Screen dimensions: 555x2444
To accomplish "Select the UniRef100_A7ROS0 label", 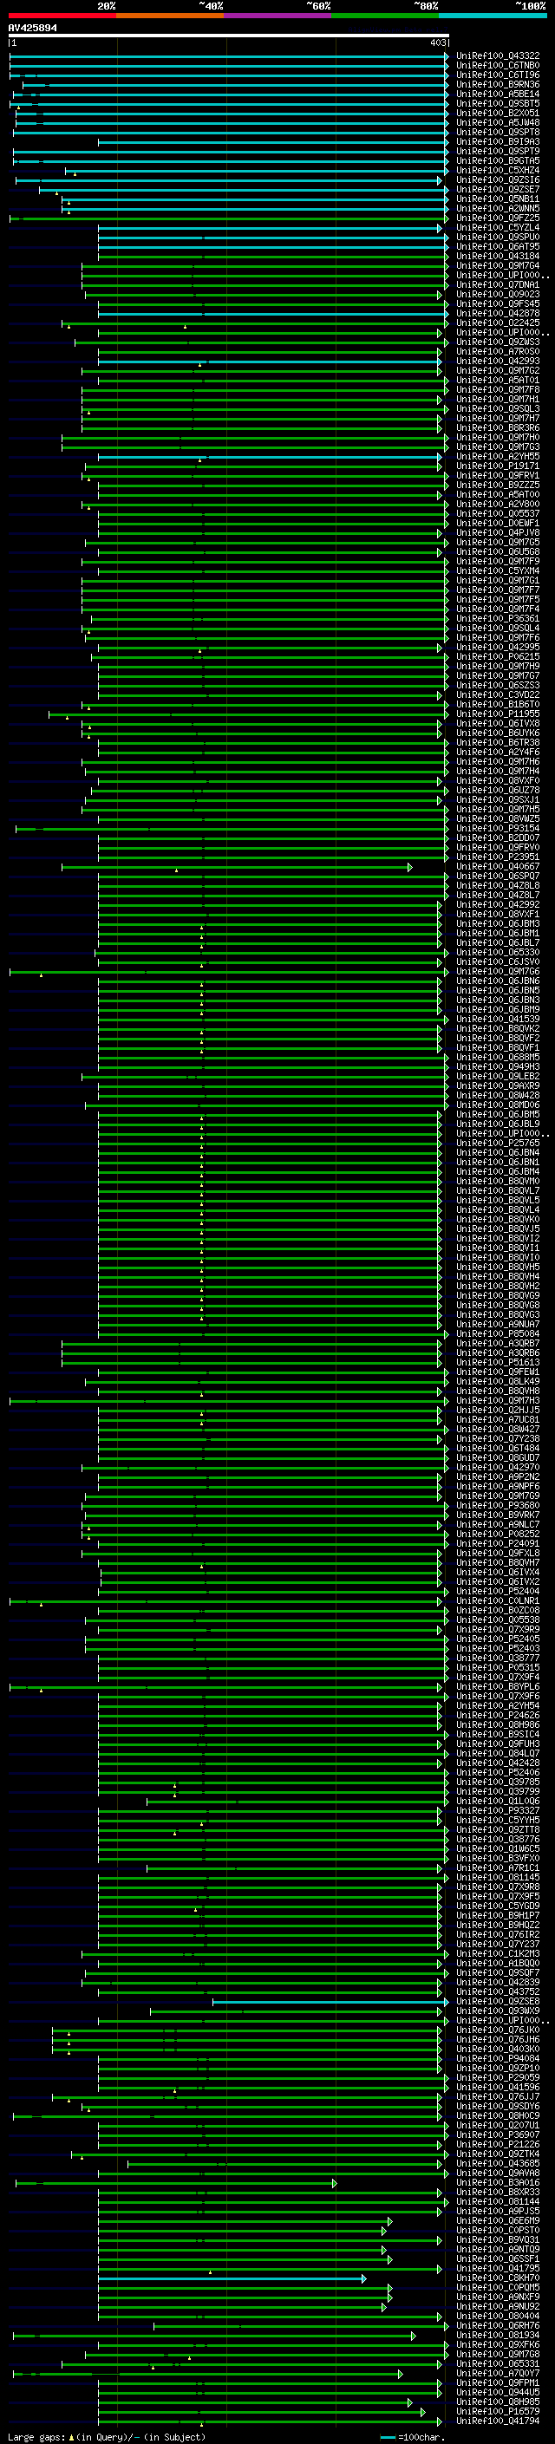I will [x=497, y=351].
